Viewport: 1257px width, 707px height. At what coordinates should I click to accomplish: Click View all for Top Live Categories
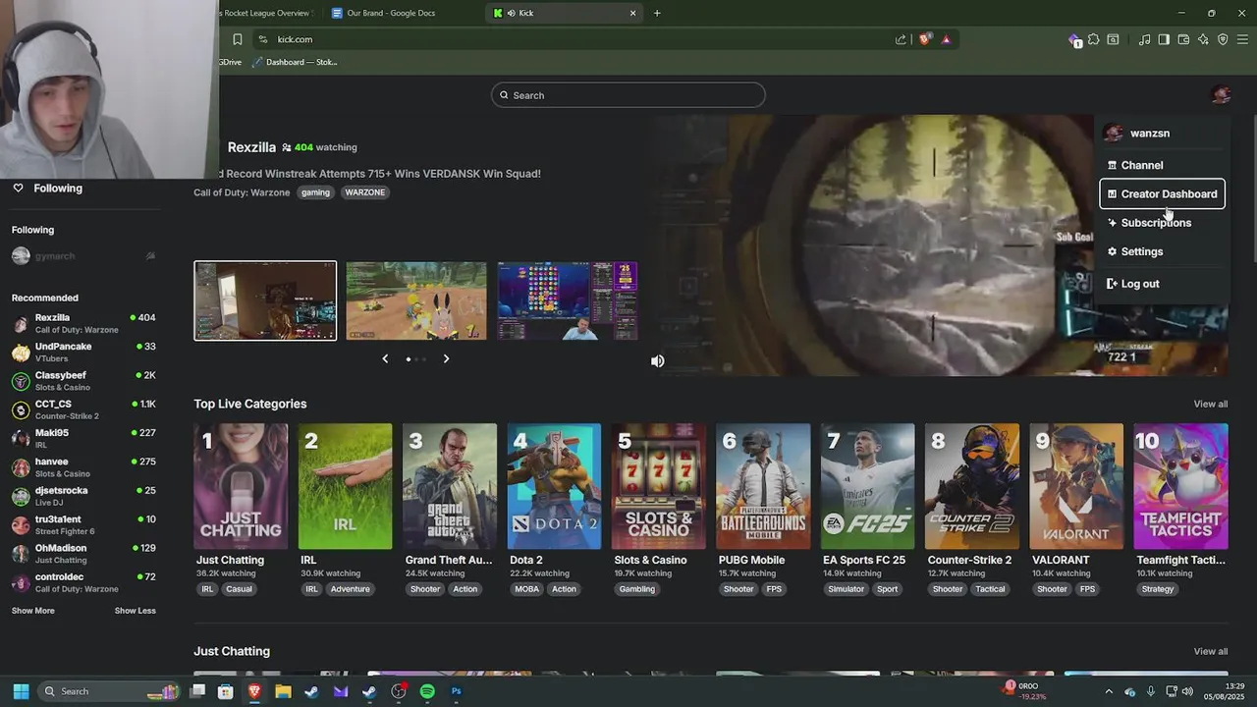1211,405
